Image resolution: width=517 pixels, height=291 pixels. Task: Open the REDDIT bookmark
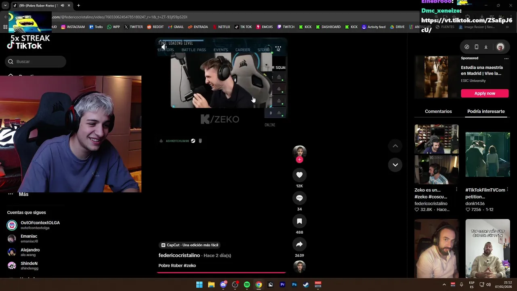tap(155, 27)
